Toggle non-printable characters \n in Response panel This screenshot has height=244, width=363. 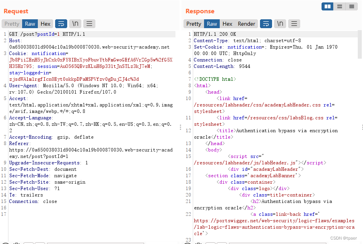(280, 24)
